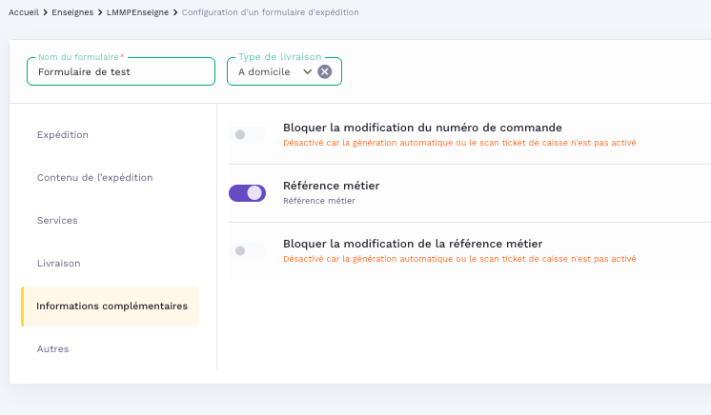
Task: Open Enseignes breadcrumb link
Action: pyautogui.click(x=73, y=11)
